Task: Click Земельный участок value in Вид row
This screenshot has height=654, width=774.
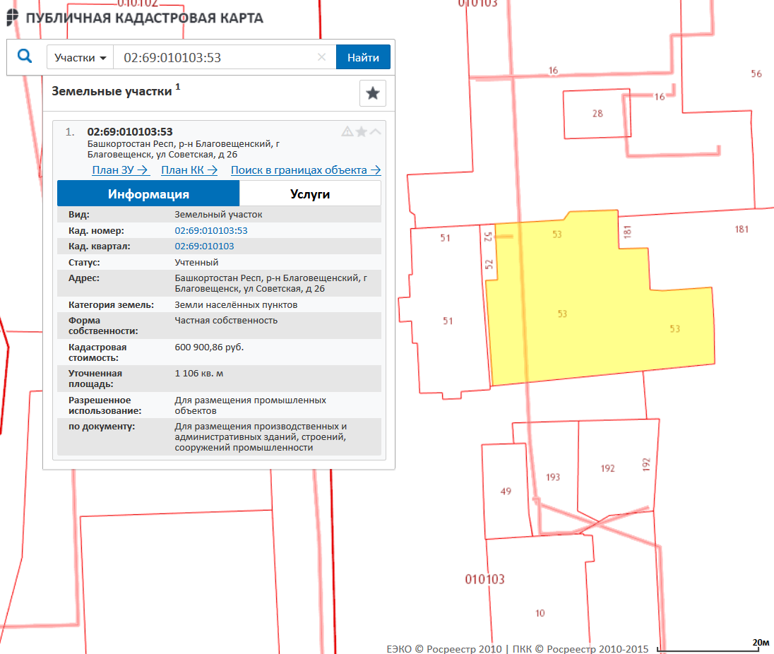Action: coord(218,215)
